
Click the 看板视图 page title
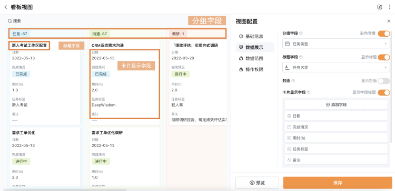[x=22, y=7]
